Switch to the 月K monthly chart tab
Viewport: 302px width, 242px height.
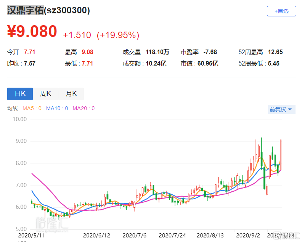[x=71, y=94]
